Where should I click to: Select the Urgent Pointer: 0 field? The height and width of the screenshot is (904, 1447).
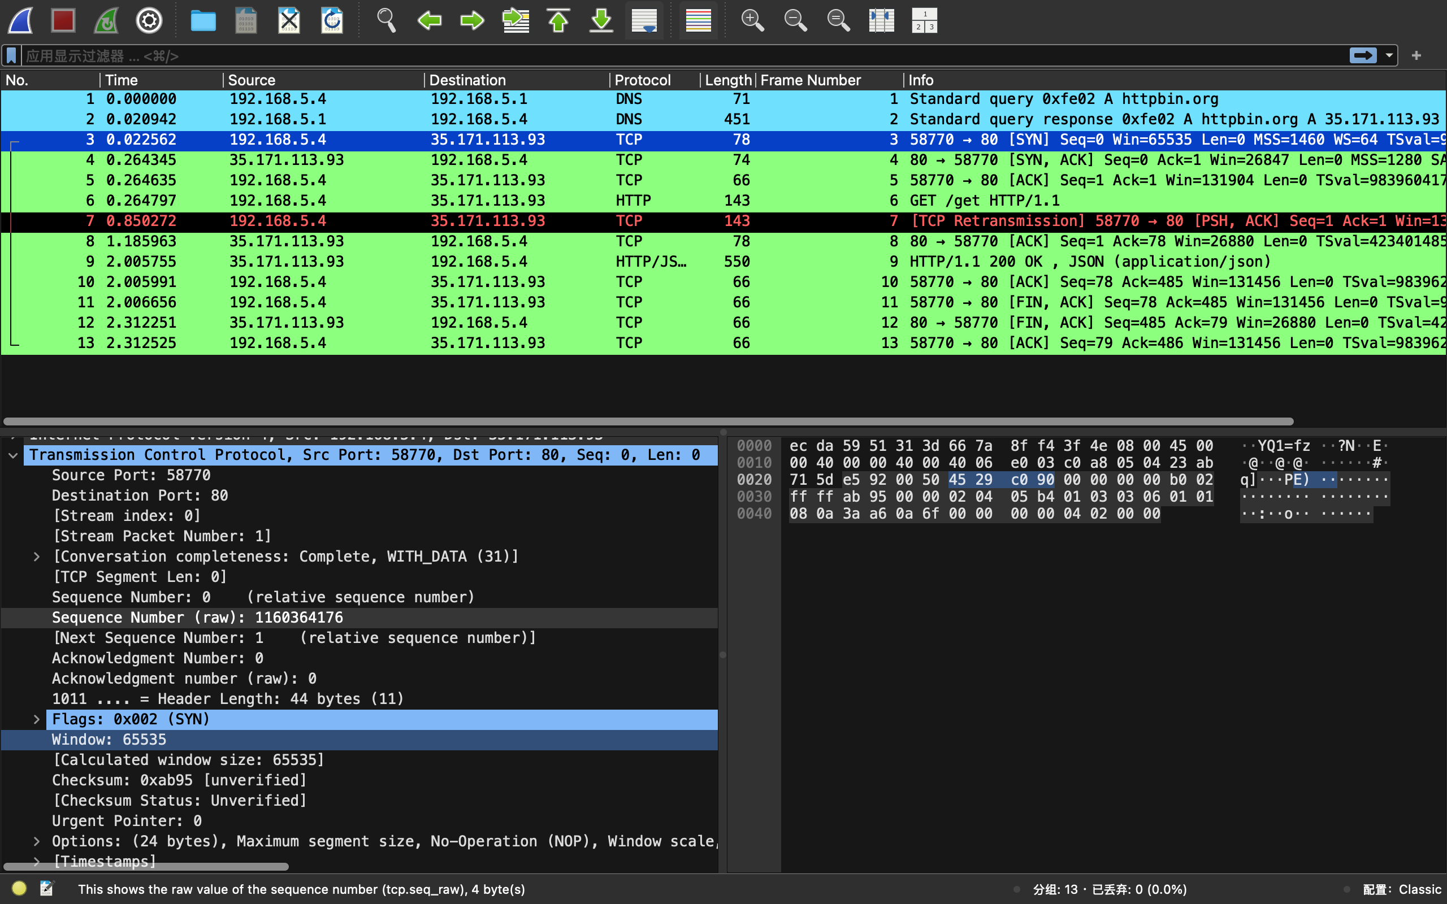tap(127, 822)
